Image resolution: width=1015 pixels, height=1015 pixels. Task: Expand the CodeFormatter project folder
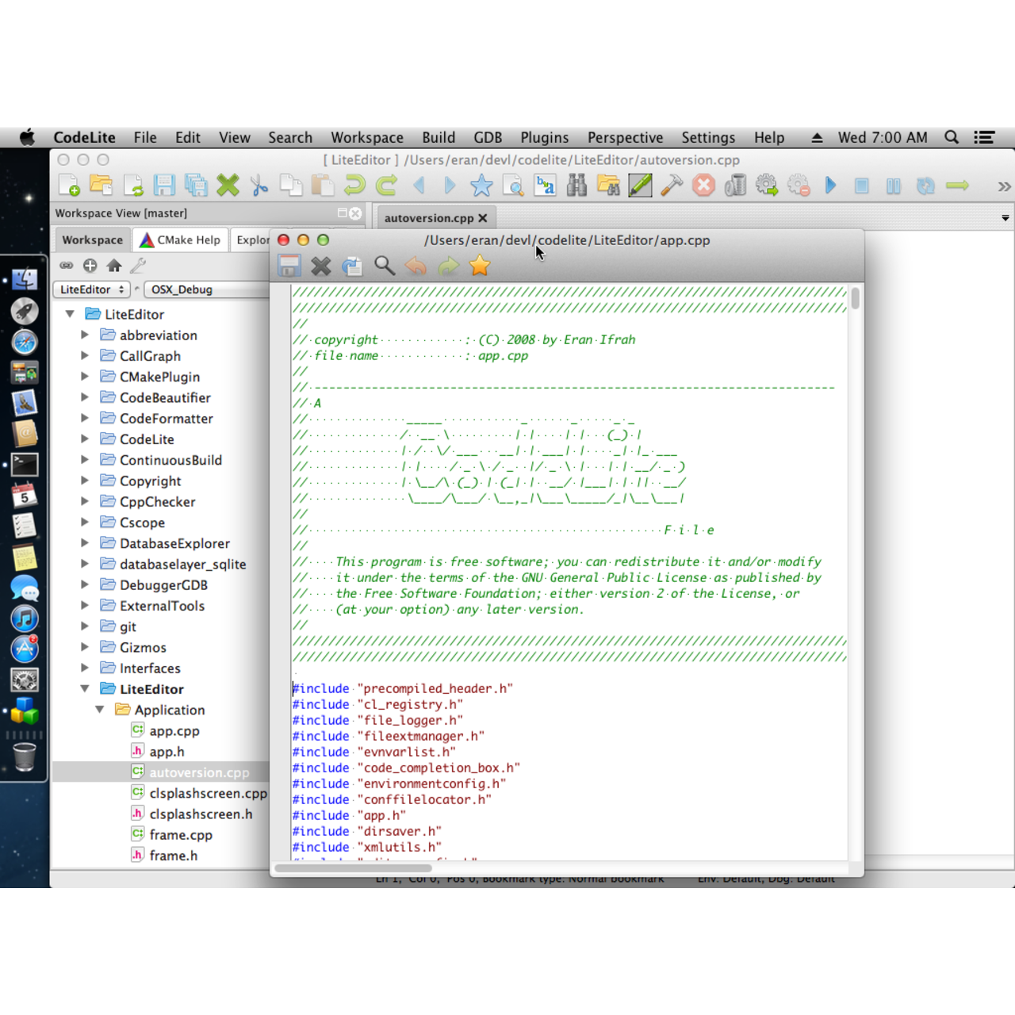click(85, 418)
